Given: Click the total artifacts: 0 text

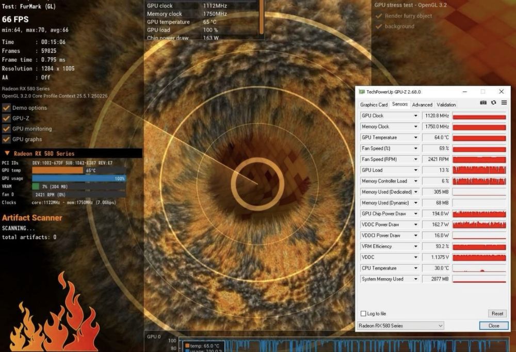Looking at the screenshot, I should point(29,237).
